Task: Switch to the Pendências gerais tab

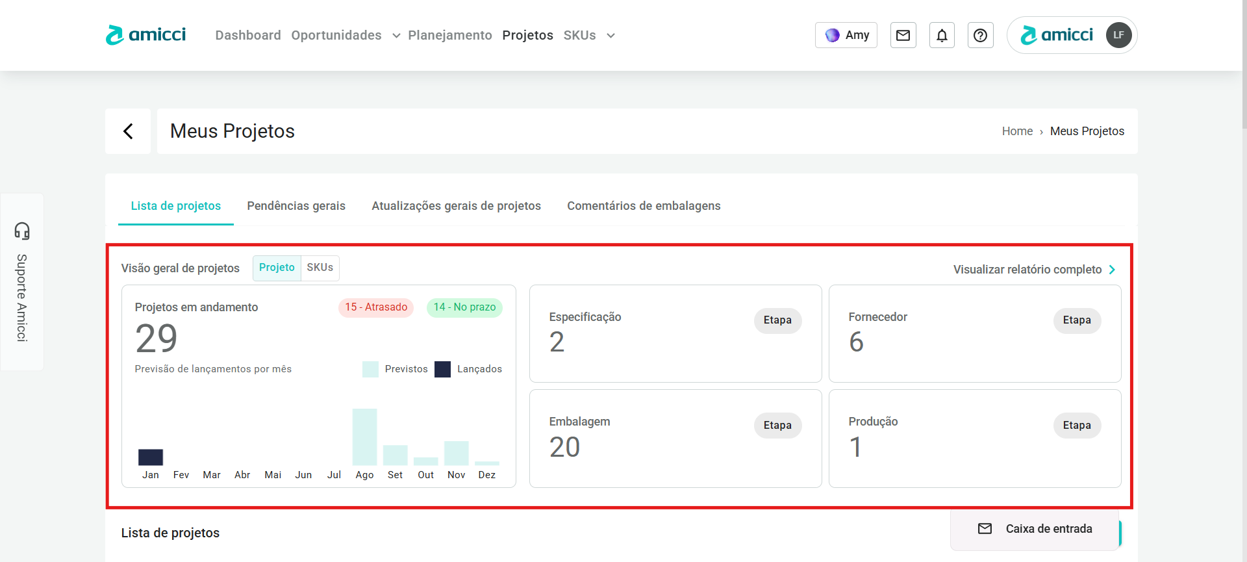Action: [x=296, y=206]
